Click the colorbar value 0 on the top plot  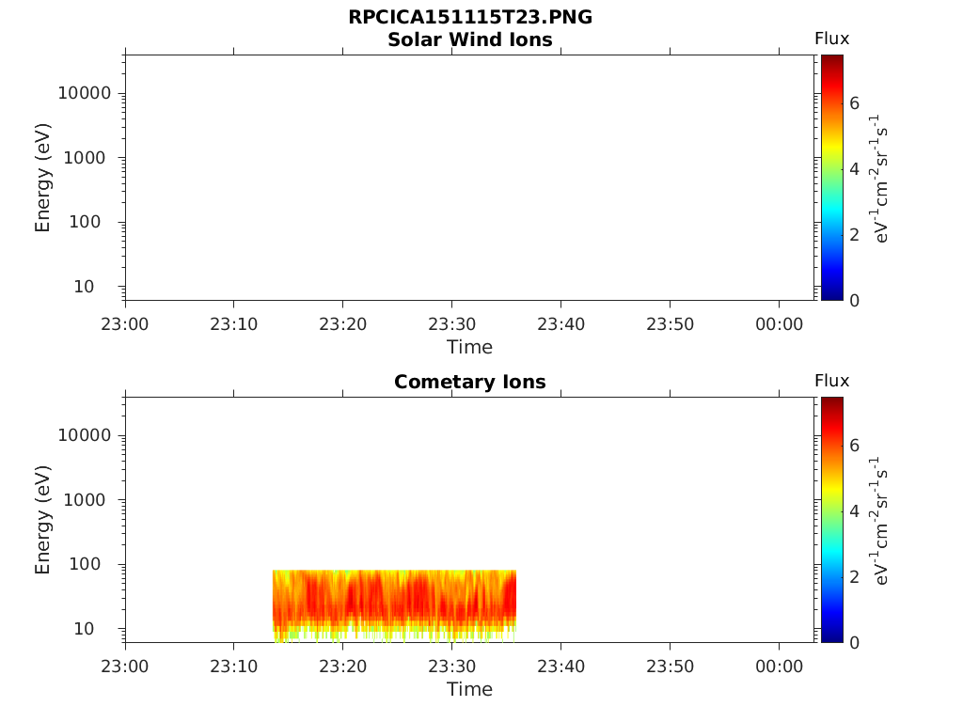[x=854, y=300]
